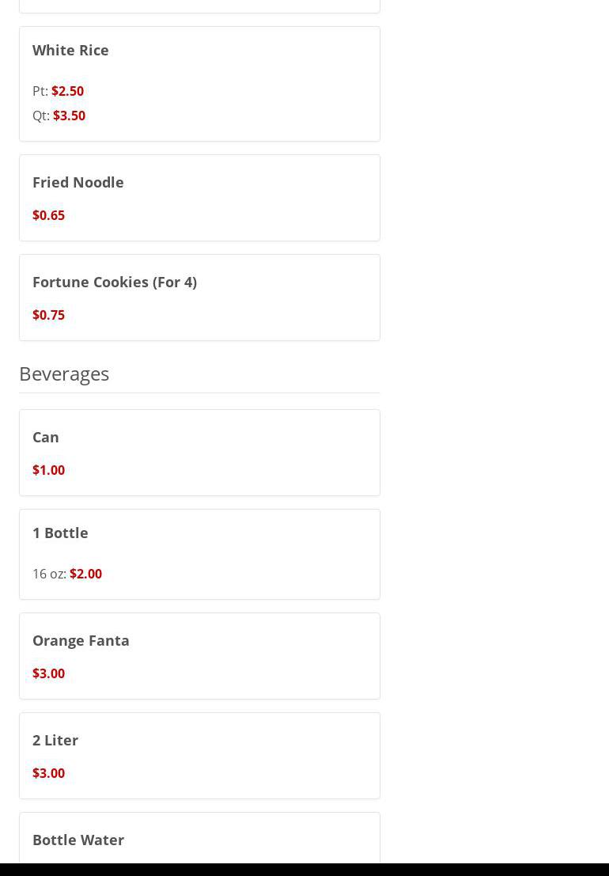Screen dimensions: 609x876
Task: Click the Orange Fanta $3.00 price
Action: coord(48,673)
